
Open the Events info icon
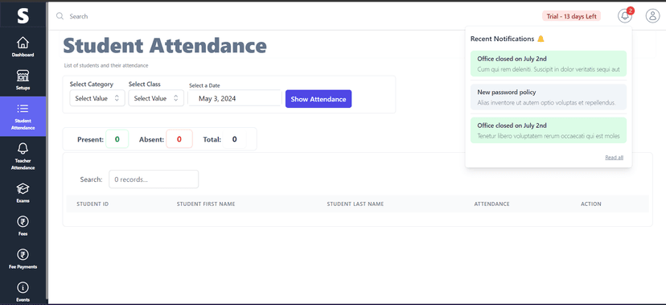23,287
